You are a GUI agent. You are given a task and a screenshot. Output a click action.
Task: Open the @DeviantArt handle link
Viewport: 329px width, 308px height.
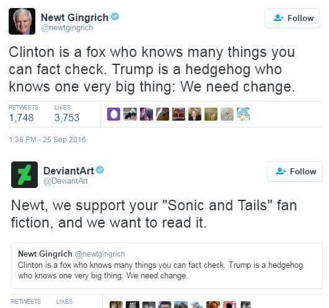point(66,181)
